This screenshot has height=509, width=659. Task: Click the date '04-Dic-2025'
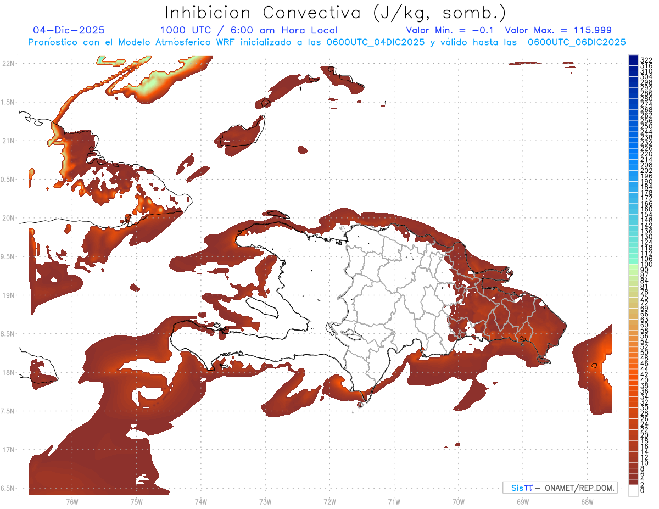tap(69, 30)
